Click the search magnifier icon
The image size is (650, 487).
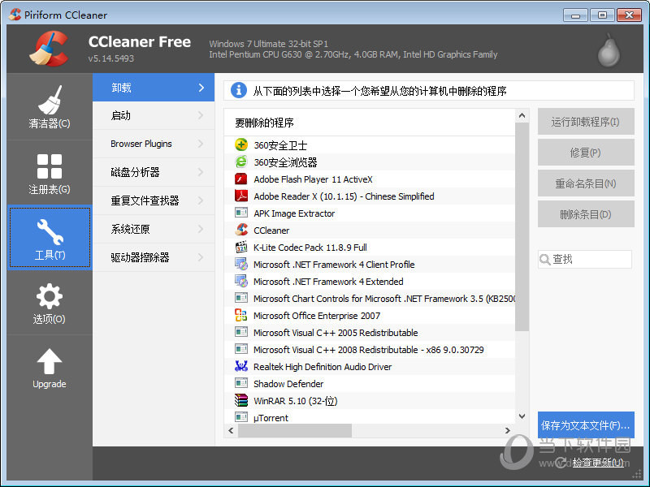coord(544,259)
